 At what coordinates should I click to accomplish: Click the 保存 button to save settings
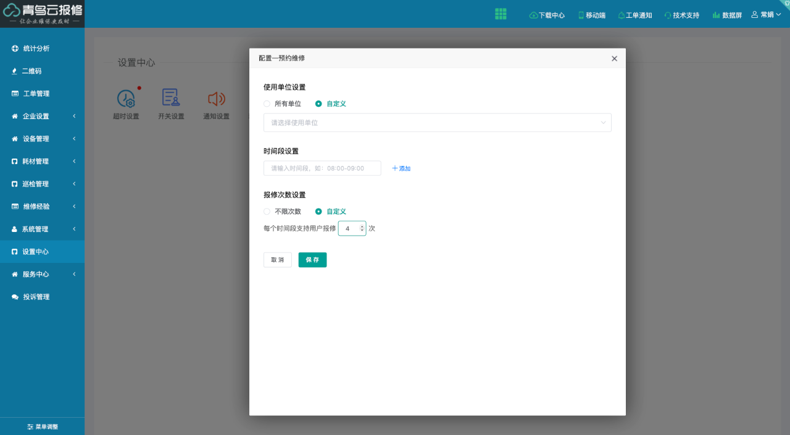click(x=312, y=260)
